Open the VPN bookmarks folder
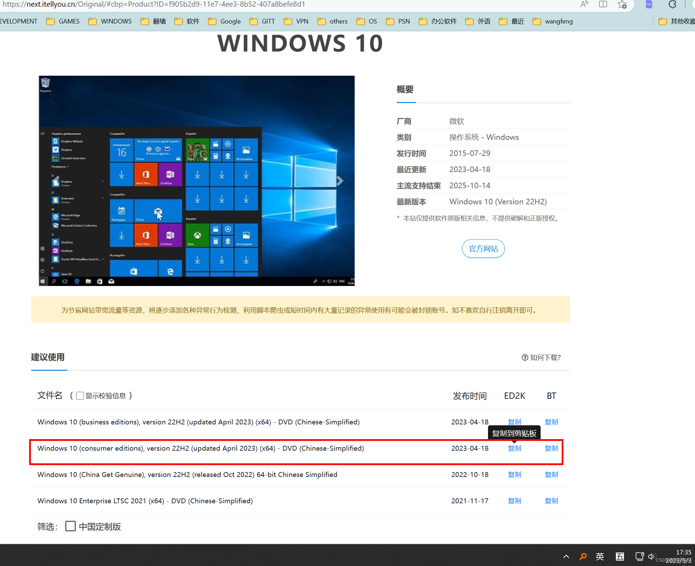The height and width of the screenshot is (566, 695). pyautogui.click(x=301, y=21)
